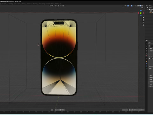
Task: Switch to the Geometry Nodes workspace tab
Action: 50,4
